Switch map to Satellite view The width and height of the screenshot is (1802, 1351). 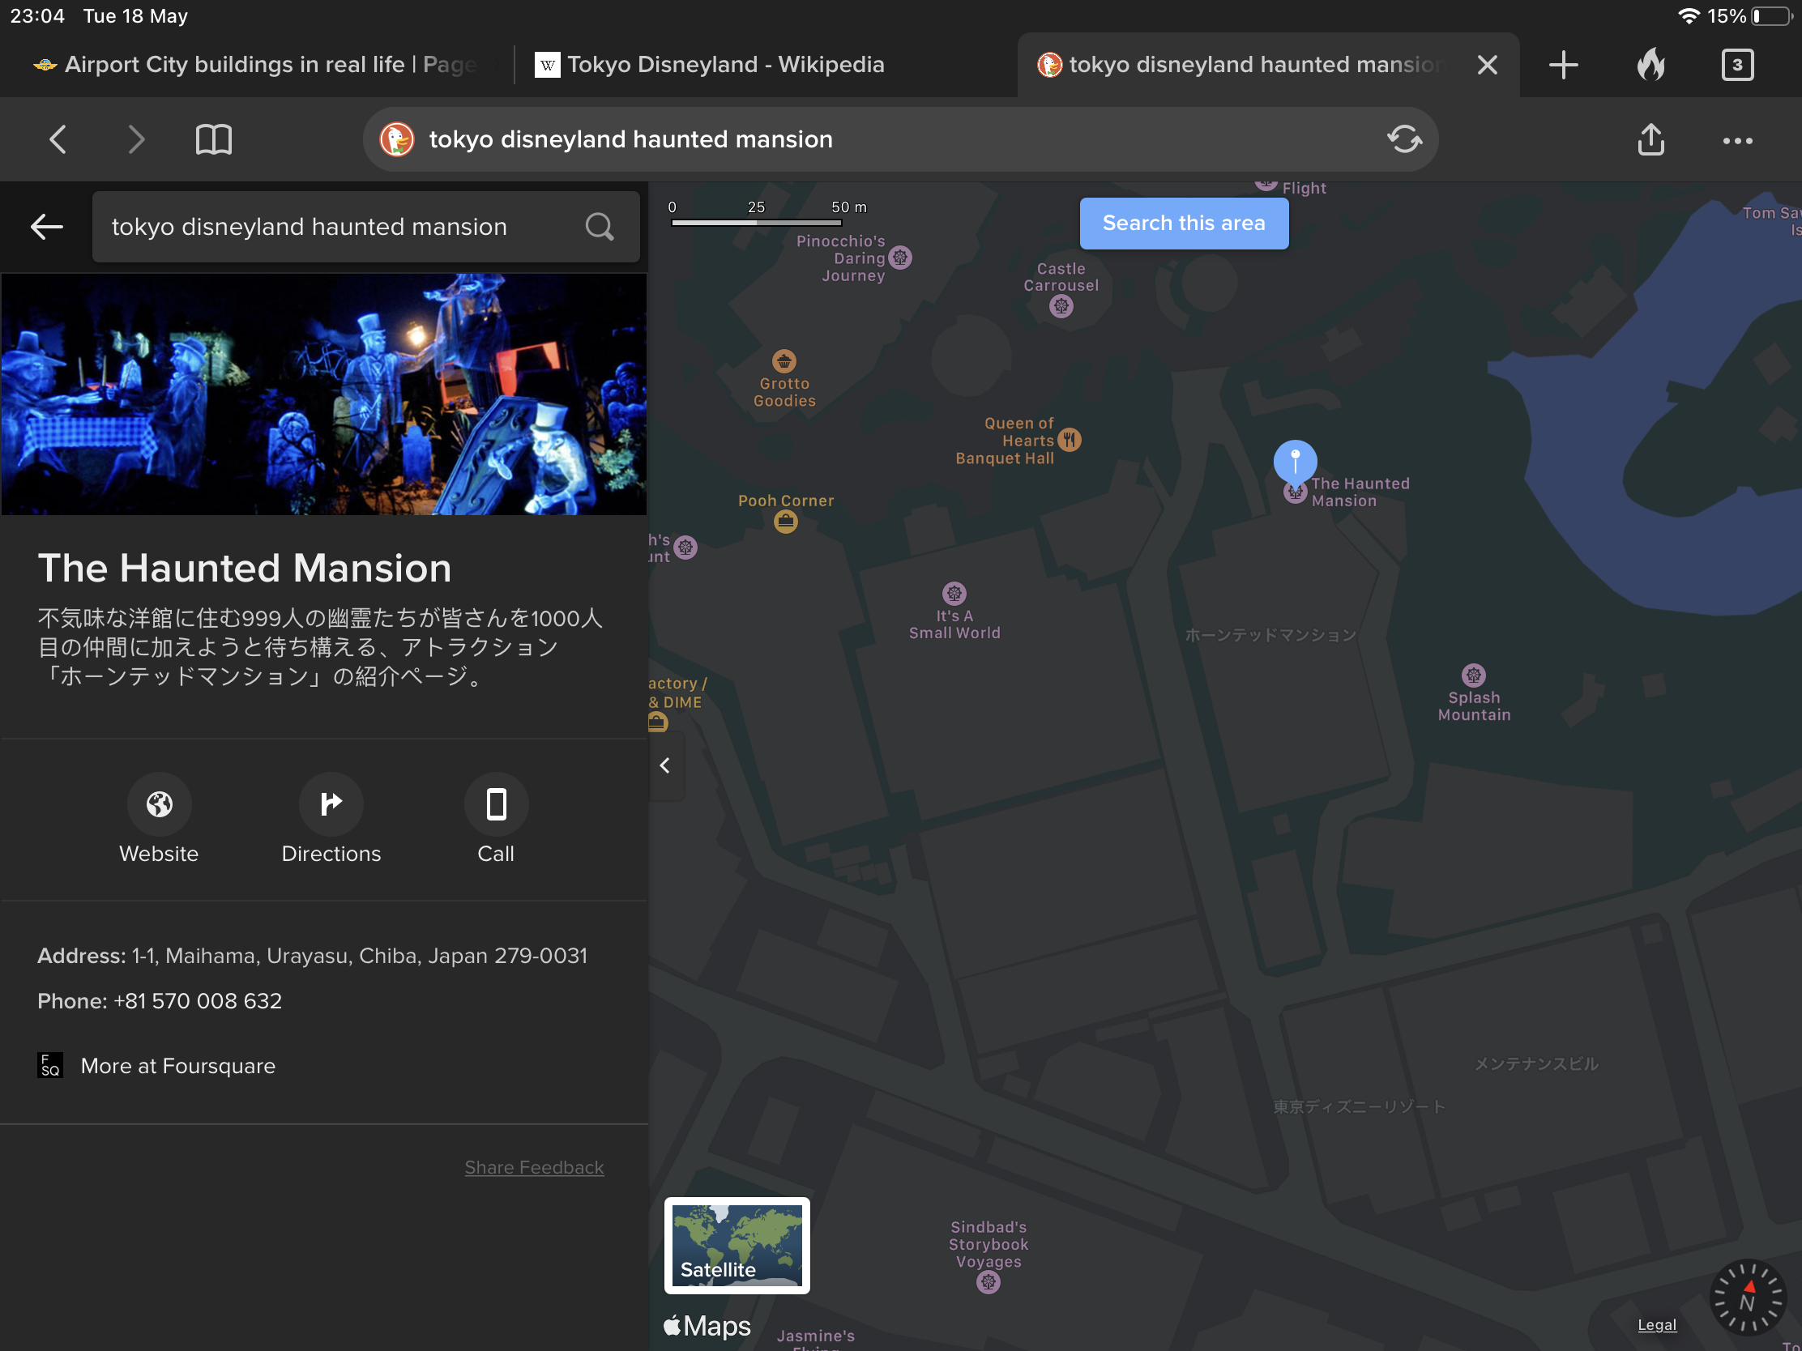tap(737, 1245)
